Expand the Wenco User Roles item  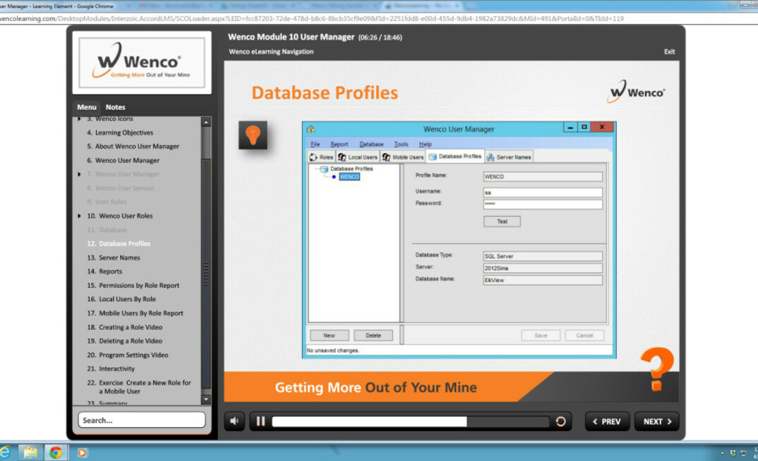(x=80, y=216)
